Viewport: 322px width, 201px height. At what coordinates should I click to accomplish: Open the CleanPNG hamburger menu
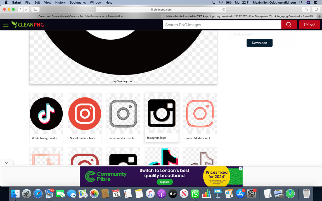tap(6, 25)
